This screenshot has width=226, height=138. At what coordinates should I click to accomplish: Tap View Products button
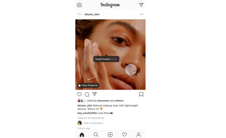[88, 85]
